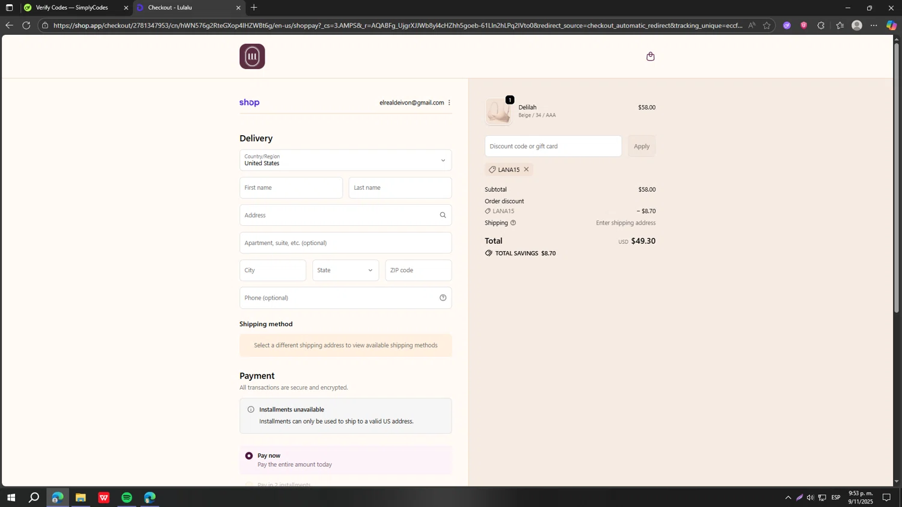Open the tab actions menu icon
This screenshot has height=507, width=902.
coord(9,8)
